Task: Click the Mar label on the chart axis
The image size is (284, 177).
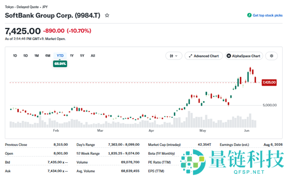Action: click(100, 130)
